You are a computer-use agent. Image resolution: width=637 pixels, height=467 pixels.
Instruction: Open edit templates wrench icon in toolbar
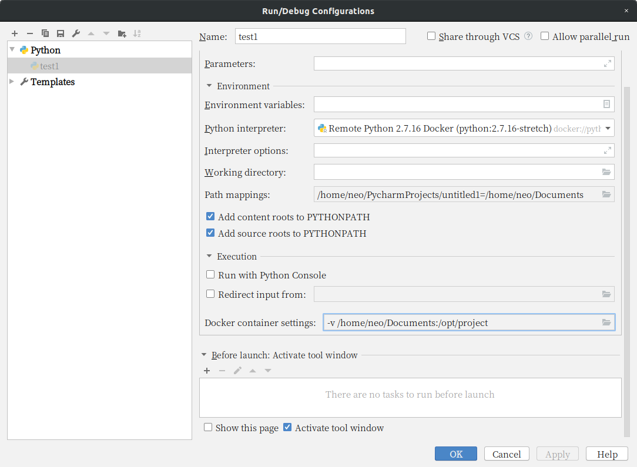[x=76, y=33]
